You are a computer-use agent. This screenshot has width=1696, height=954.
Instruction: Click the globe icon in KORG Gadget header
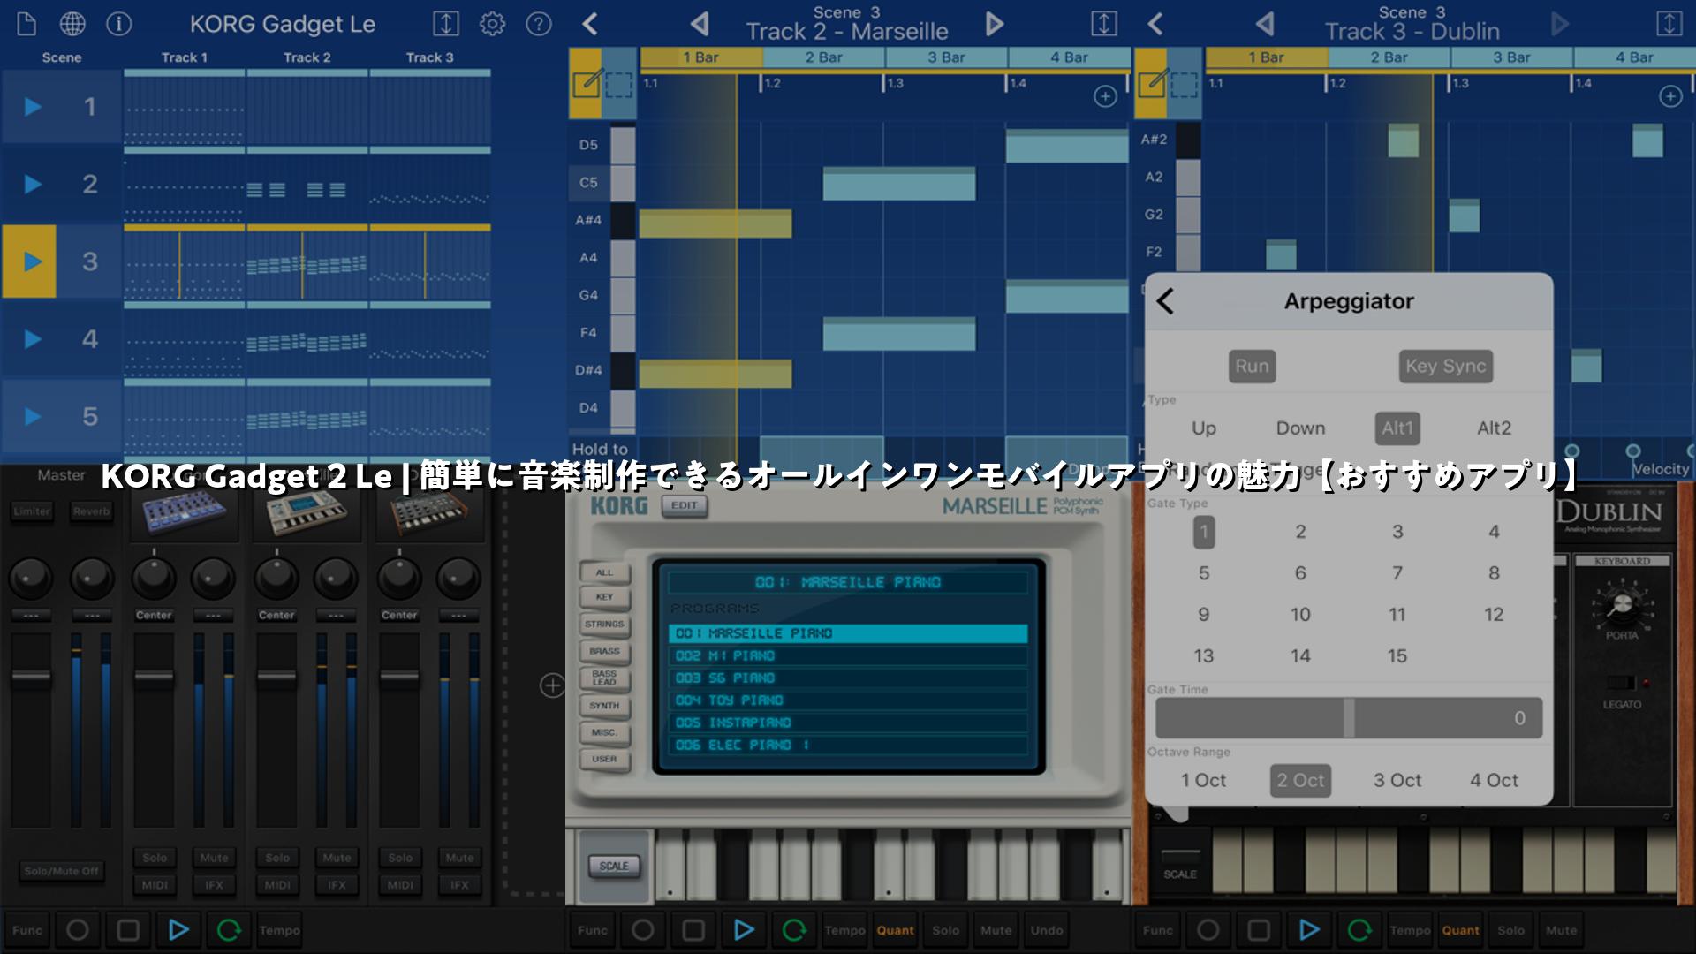point(72,24)
